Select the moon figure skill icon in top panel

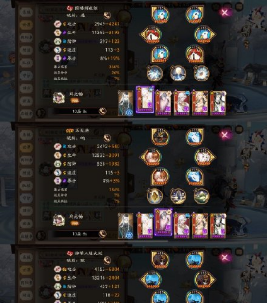(178, 73)
